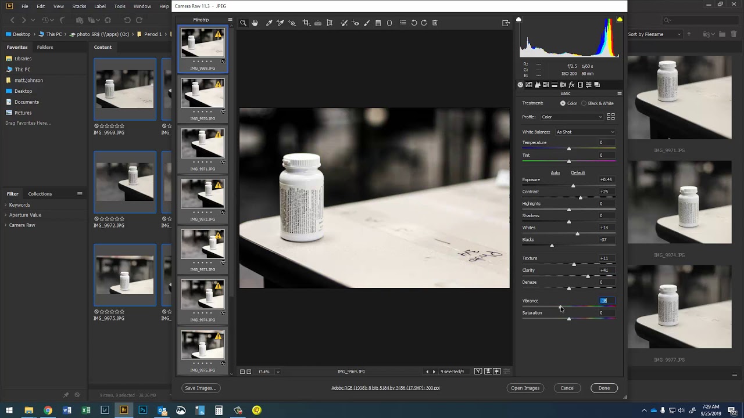This screenshot has width=744, height=418.
Task: Open the zoom level dropdown at 13.4%
Action: (x=278, y=372)
